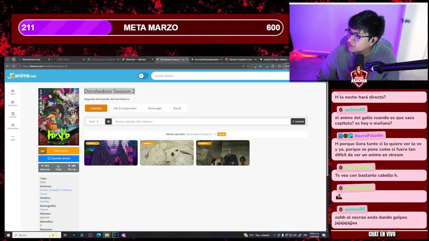Open Comunidad in the JKAnime sidebar

[x=13, y=126]
